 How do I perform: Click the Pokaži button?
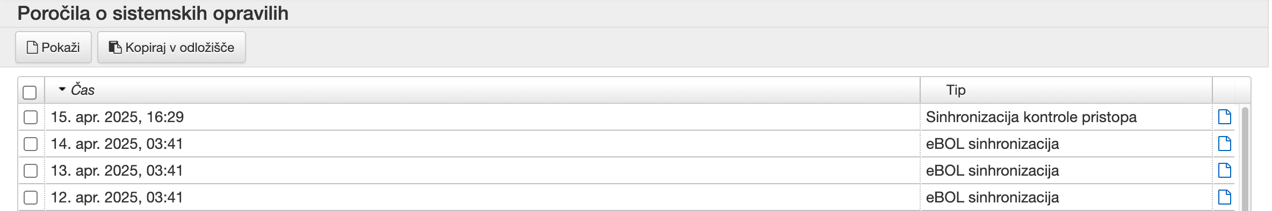coord(53,48)
